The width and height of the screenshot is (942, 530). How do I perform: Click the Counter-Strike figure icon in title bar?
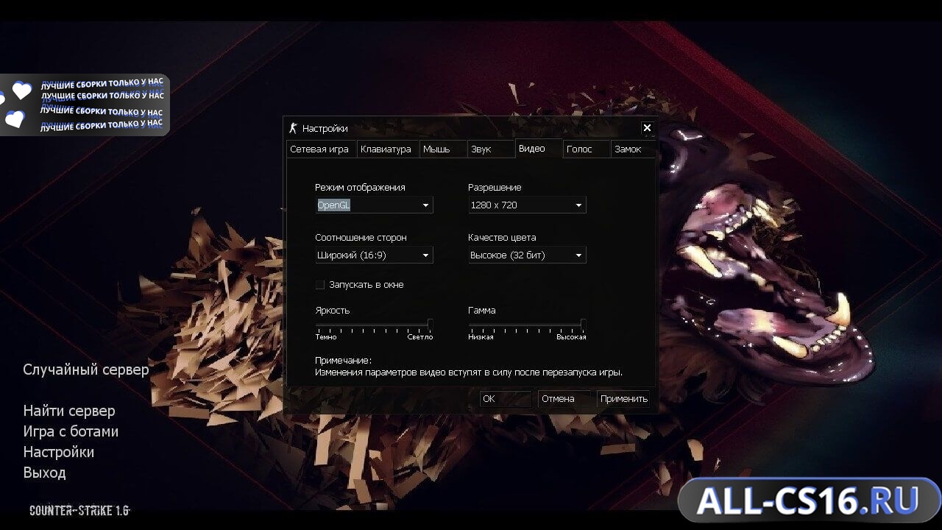pos(293,128)
